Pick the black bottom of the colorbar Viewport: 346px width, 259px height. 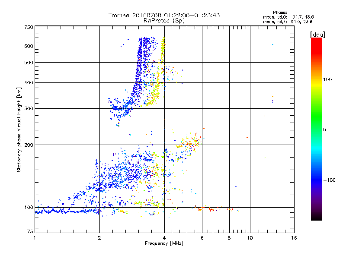pyautogui.click(x=317, y=218)
